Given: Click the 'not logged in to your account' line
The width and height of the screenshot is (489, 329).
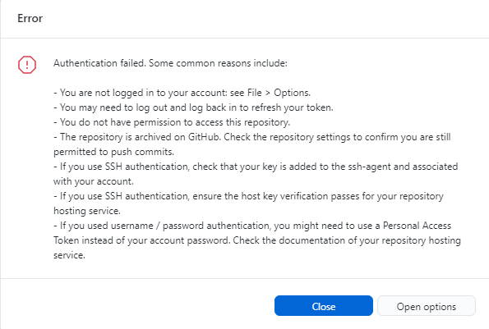Looking at the screenshot, I should (x=182, y=93).
